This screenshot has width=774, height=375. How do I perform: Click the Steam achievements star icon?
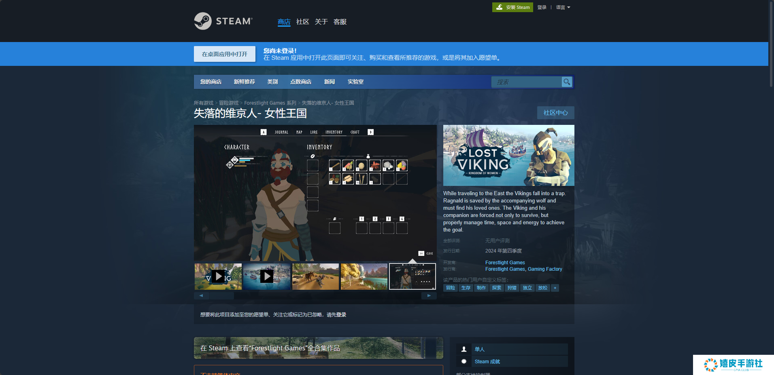pos(464,361)
